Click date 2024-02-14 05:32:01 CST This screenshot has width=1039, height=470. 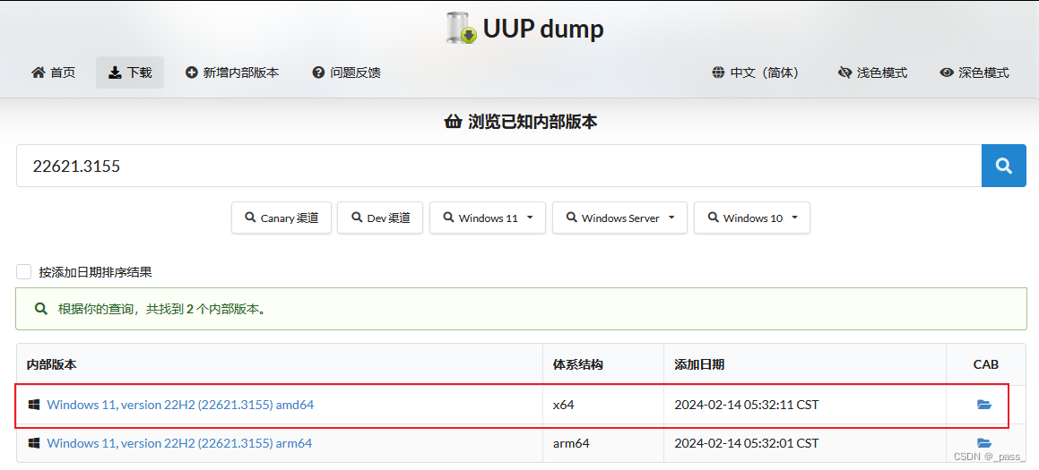(x=746, y=443)
